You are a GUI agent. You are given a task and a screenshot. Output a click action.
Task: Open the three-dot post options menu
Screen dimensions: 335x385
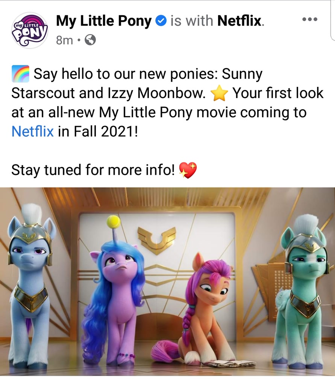click(x=310, y=19)
